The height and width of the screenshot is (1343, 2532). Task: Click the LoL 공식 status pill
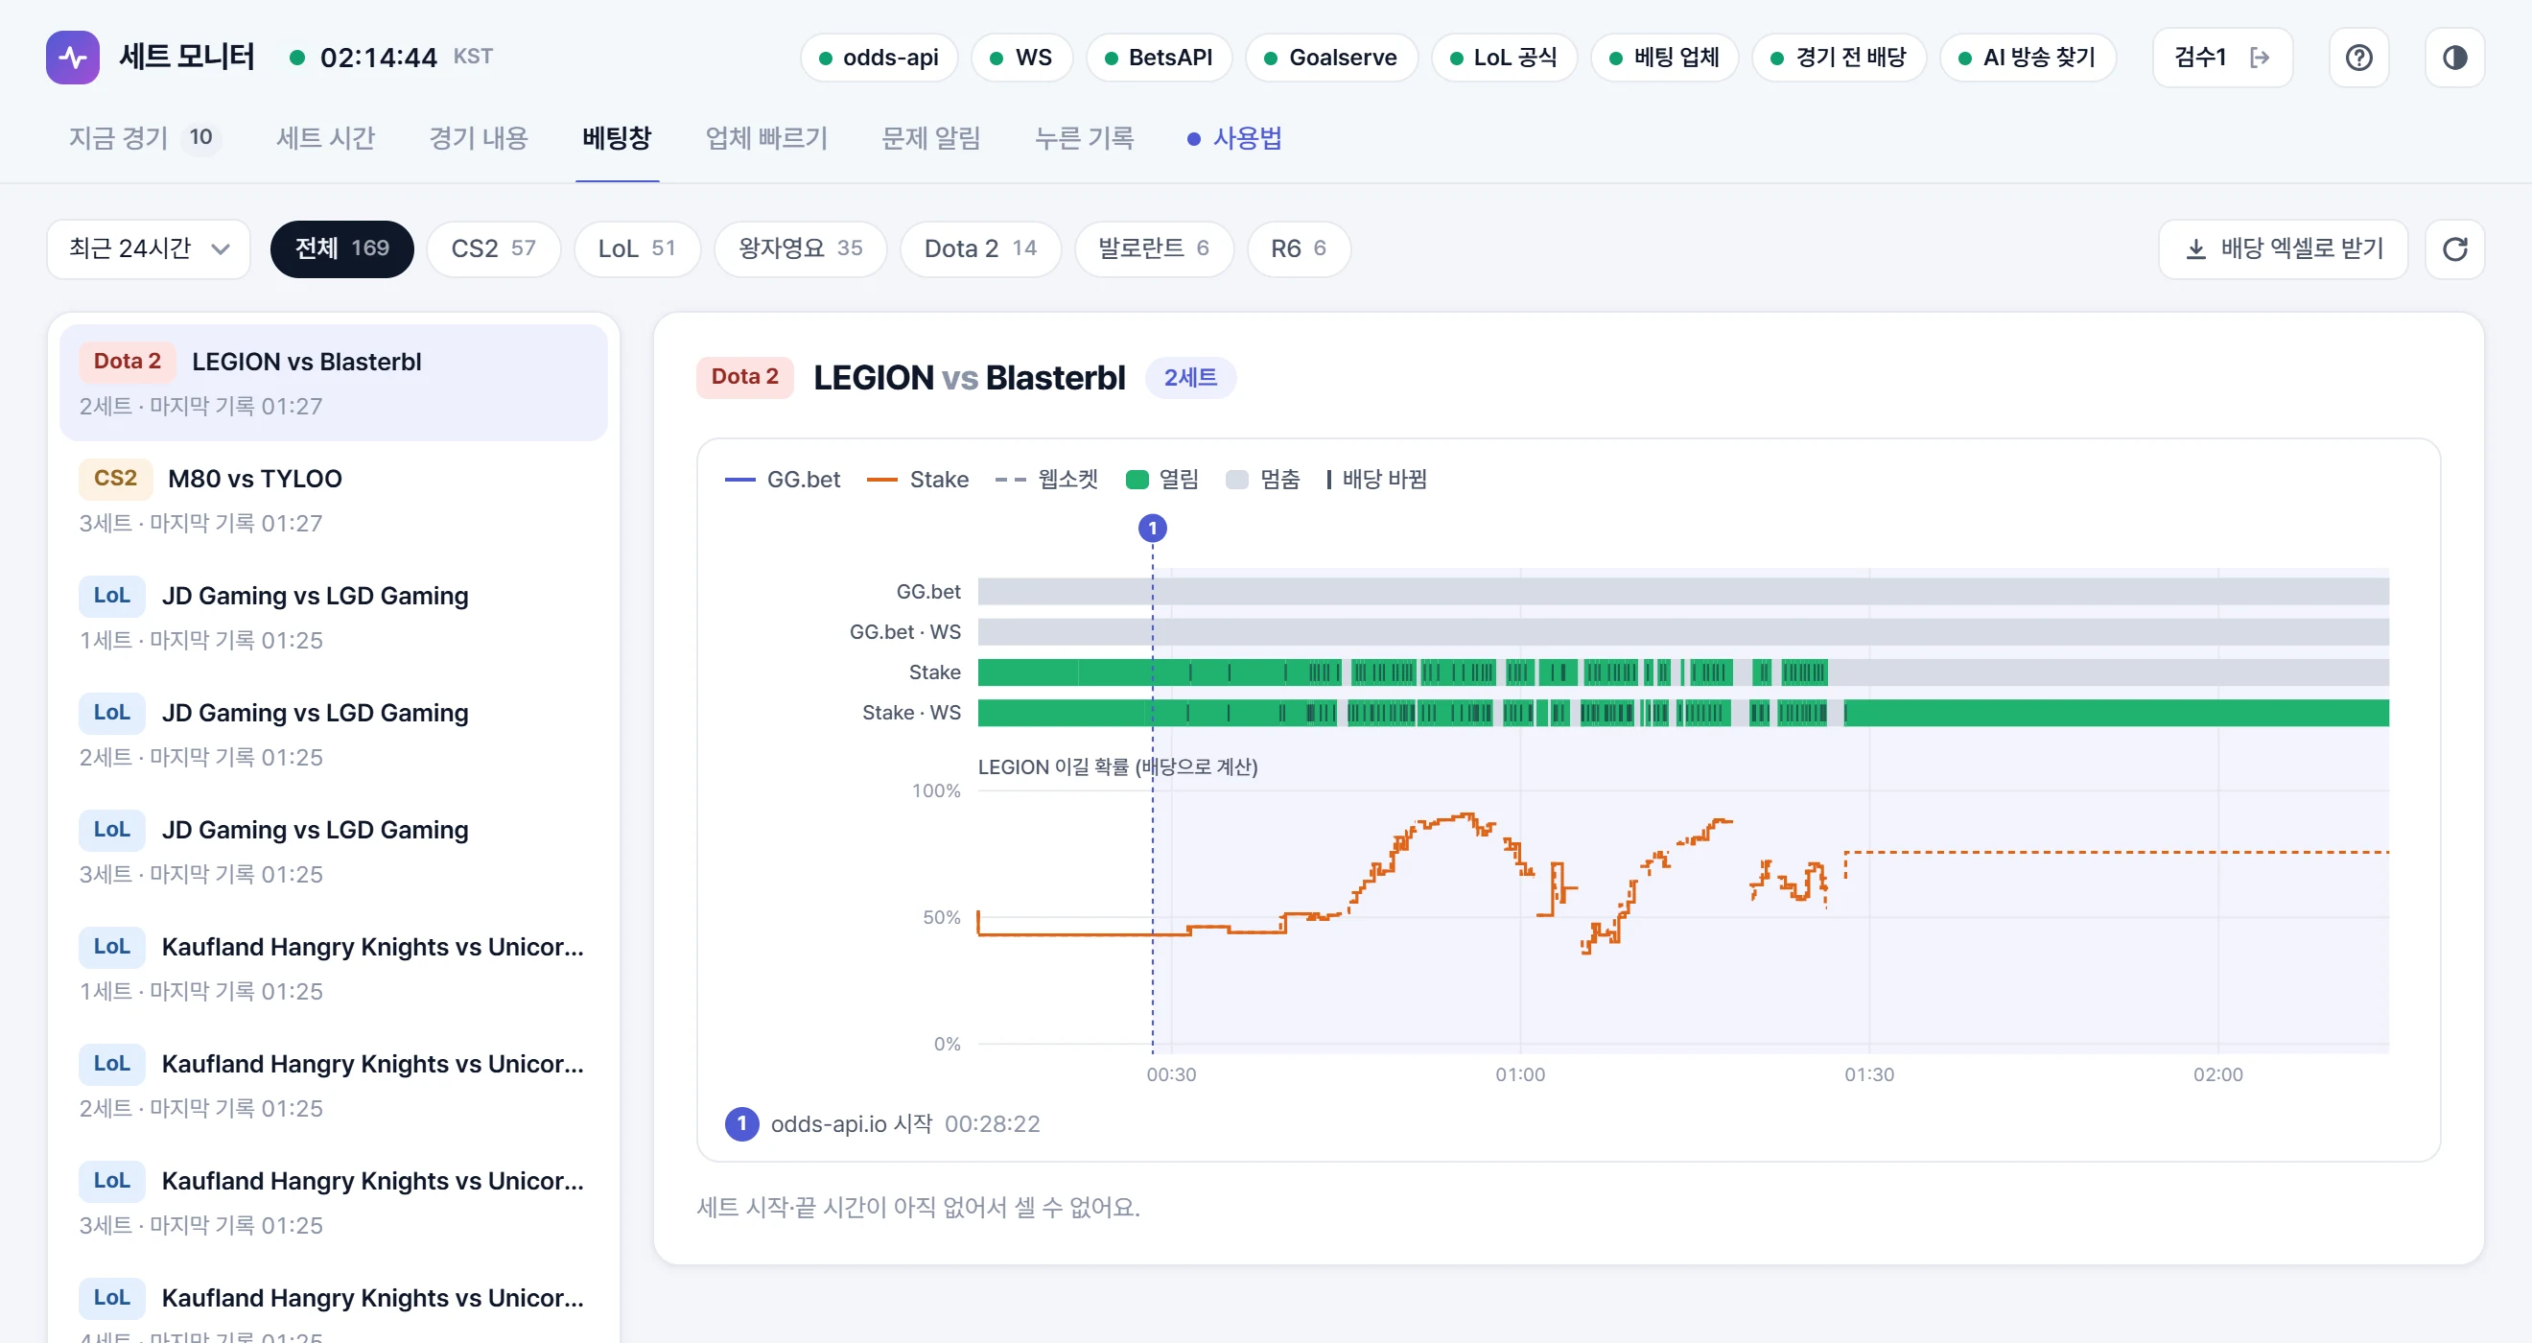point(1504,57)
